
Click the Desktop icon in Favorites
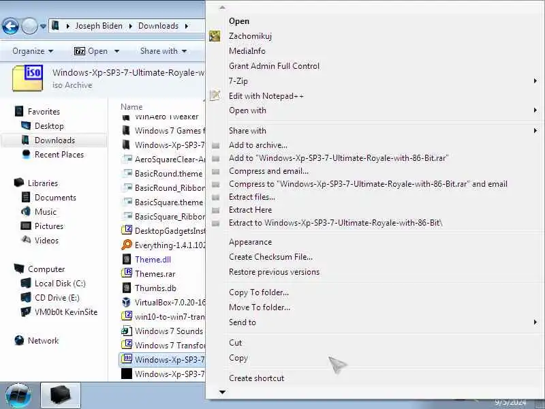point(26,125)
